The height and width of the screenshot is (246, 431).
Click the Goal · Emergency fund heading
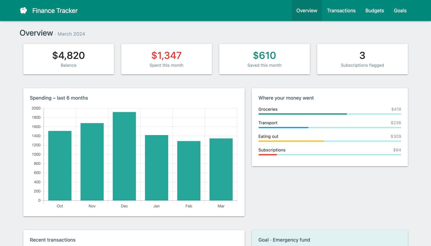pyautogui.click(x=284, y=240)
